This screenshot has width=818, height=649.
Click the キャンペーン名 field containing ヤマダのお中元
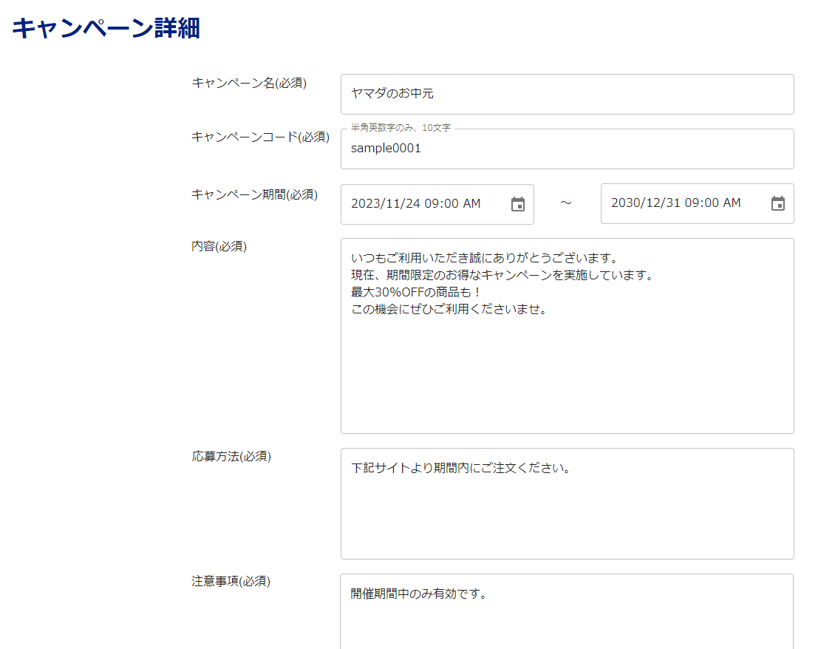[x=567, y=94]
